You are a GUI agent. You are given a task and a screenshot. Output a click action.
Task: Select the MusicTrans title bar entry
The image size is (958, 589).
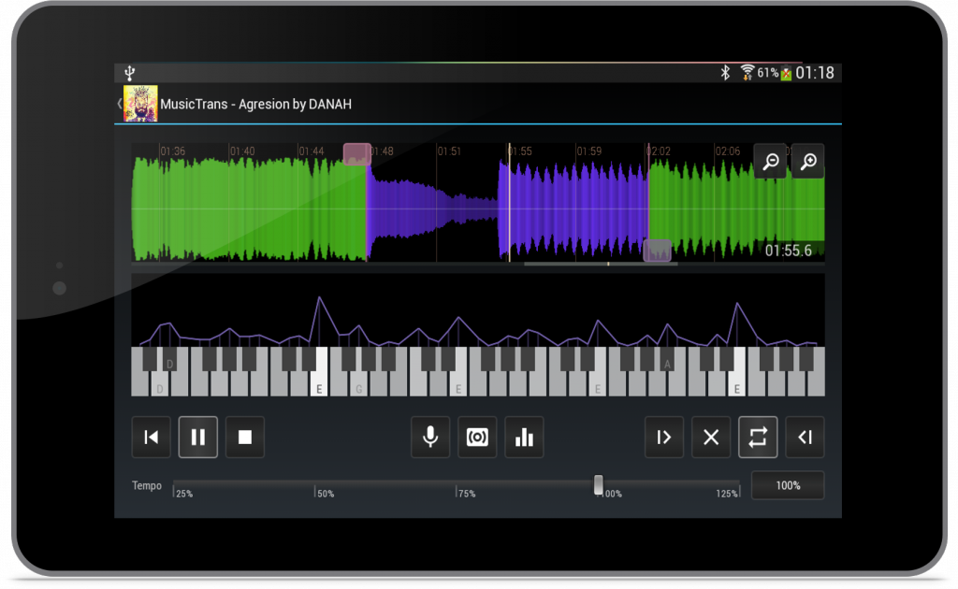point(257,104)
